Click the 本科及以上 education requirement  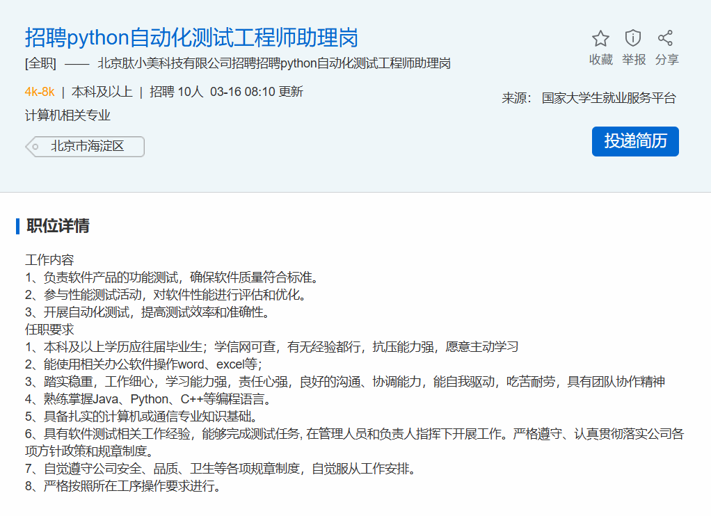(102, 92)
